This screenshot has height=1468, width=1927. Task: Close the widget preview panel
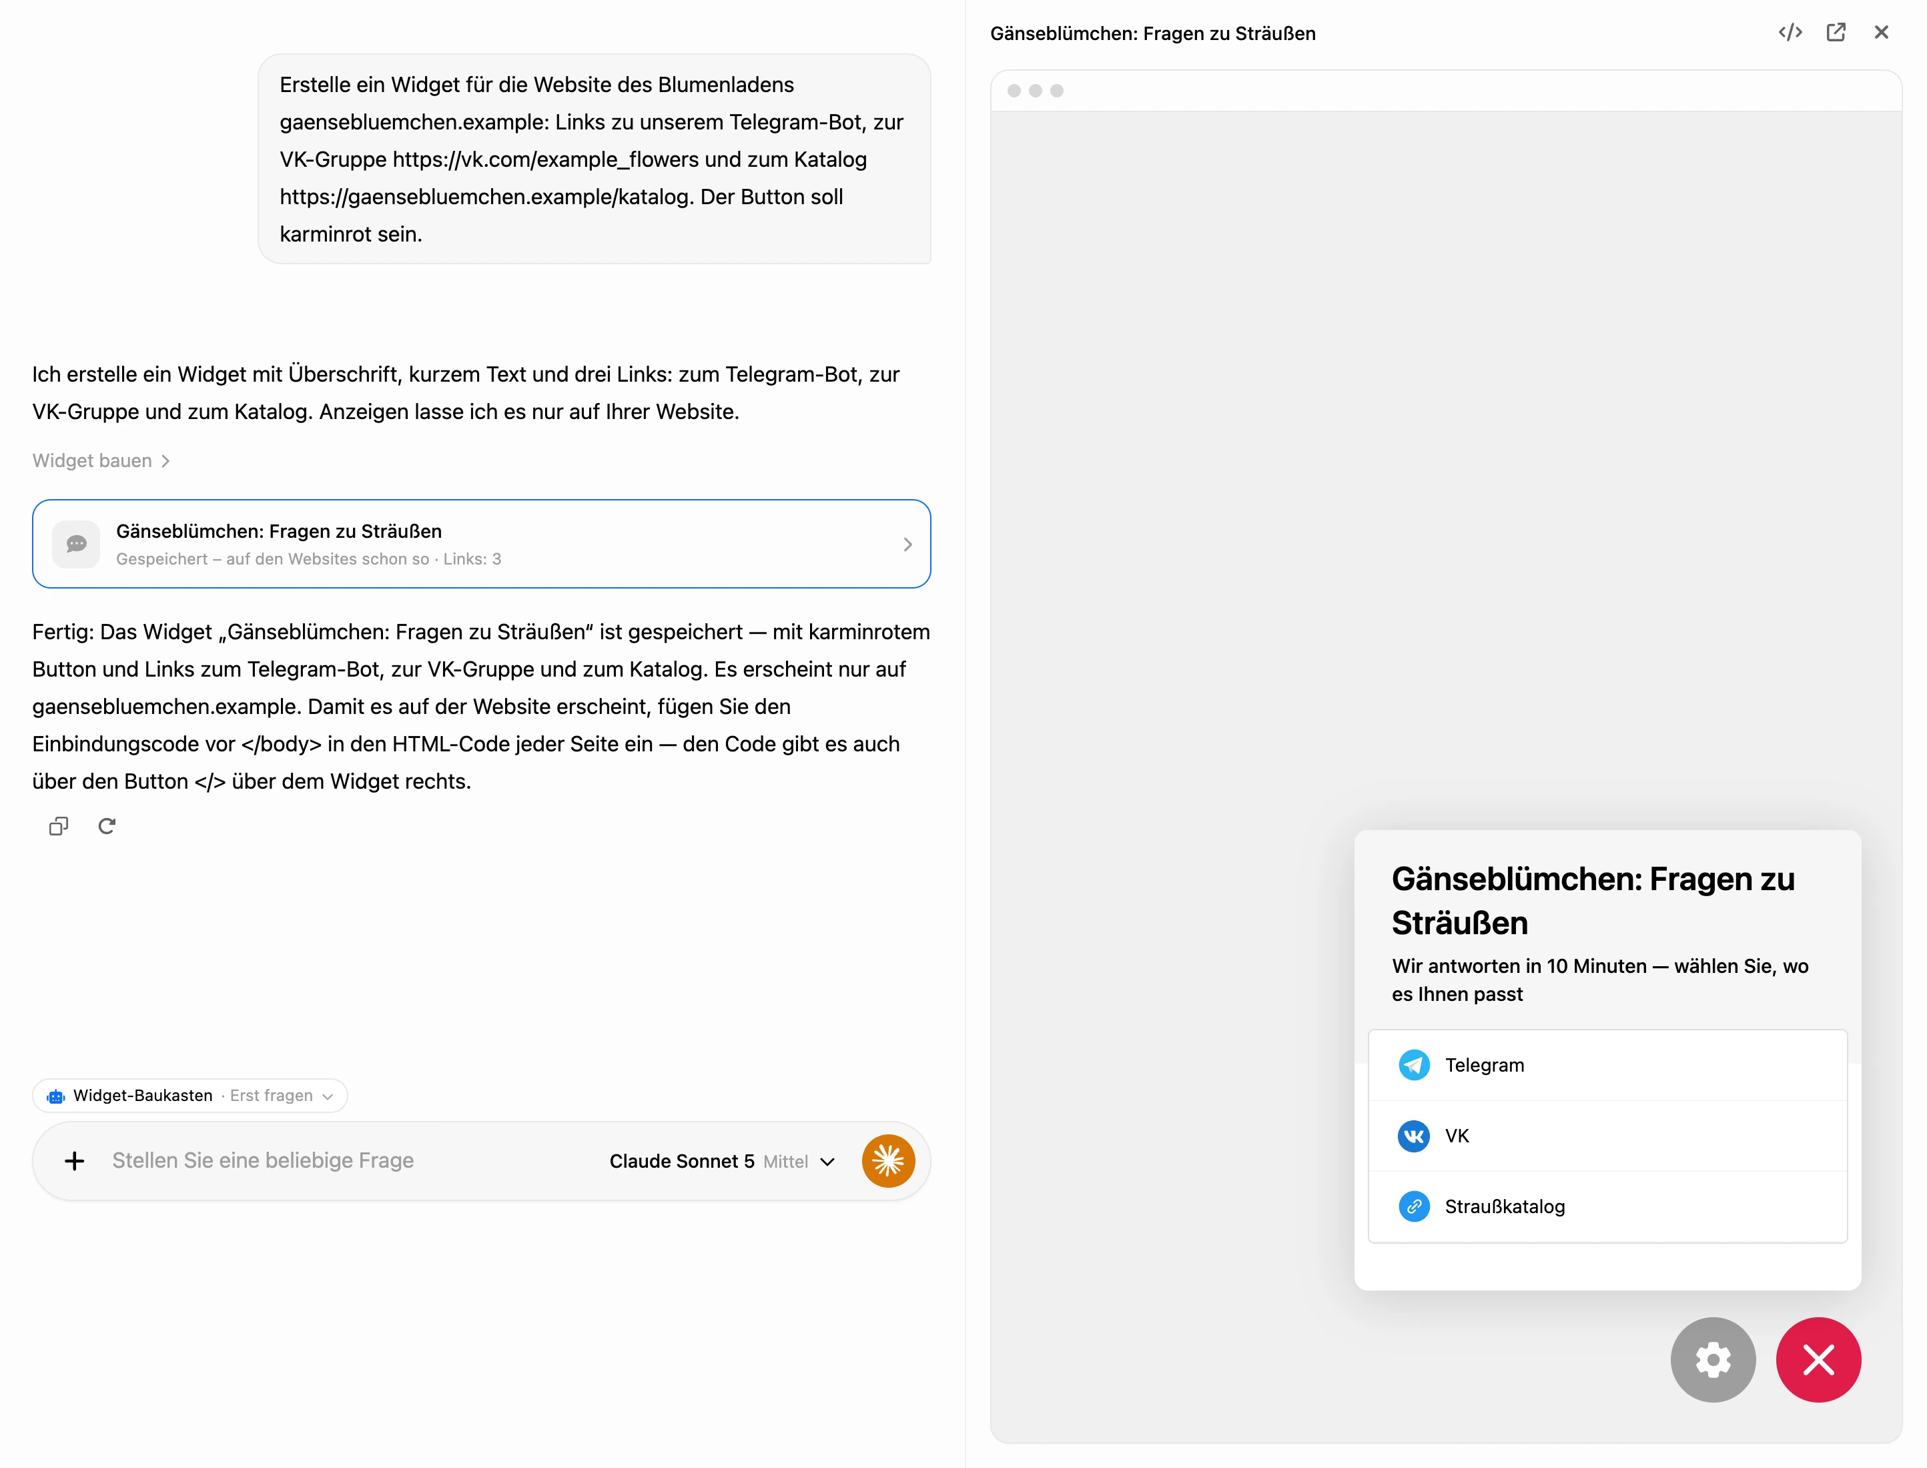(x=1882, y=32)
